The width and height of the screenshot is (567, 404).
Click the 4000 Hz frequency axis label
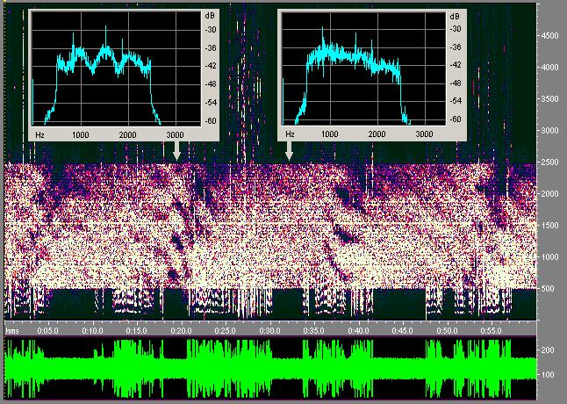pos(549,68)
